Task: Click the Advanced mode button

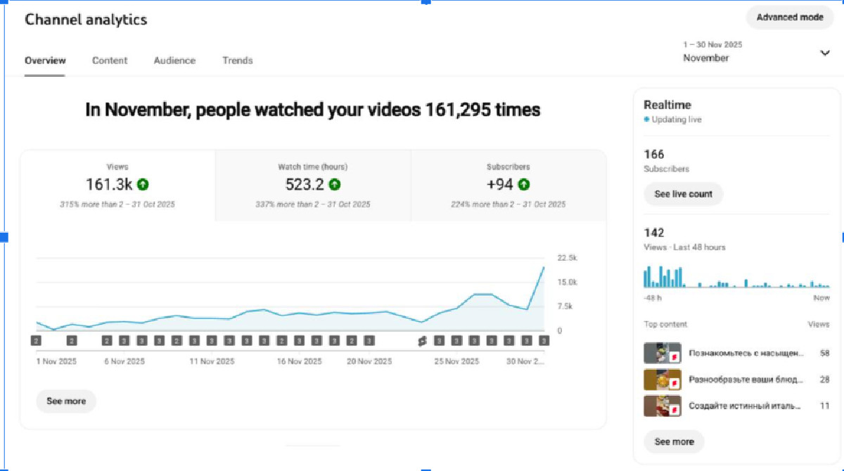Action: coord(789,18)
